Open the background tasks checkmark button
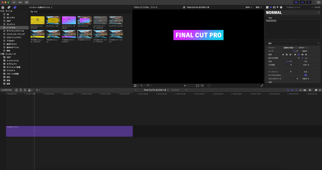The height and width of the screenshot is (170, 322). pos(26,2)
